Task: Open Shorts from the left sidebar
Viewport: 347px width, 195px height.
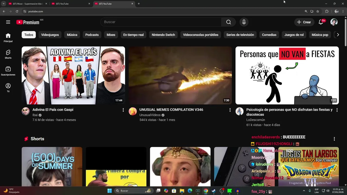Action: pos(8,54)
